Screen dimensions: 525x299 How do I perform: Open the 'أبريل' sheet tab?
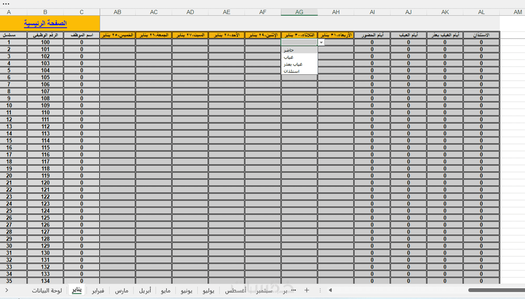point(145,290)
